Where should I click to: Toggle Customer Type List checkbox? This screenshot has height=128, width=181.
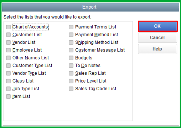pos(8,66)
